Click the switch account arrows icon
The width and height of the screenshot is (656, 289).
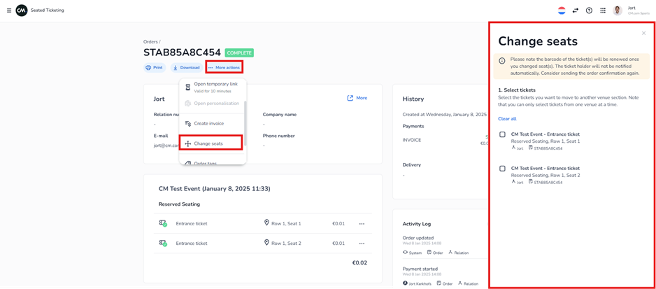tap(576, 10)
